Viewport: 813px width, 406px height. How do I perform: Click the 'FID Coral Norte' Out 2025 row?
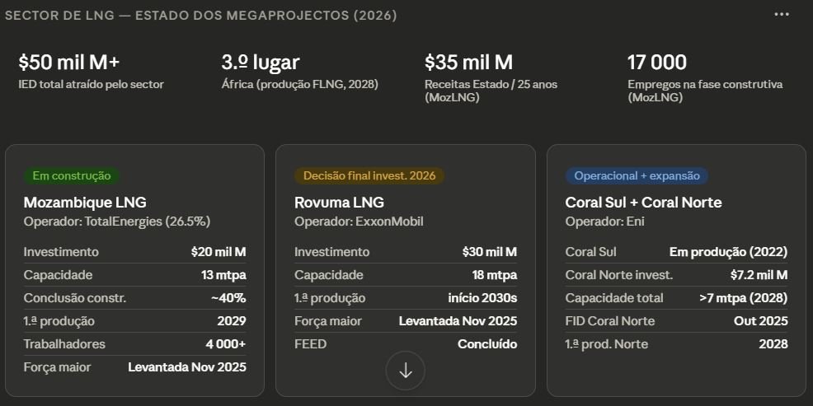click(x=676, y=321)
